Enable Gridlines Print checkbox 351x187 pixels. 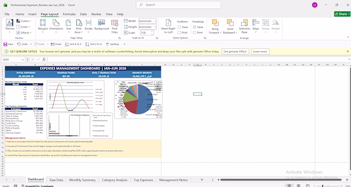(180, 32)
